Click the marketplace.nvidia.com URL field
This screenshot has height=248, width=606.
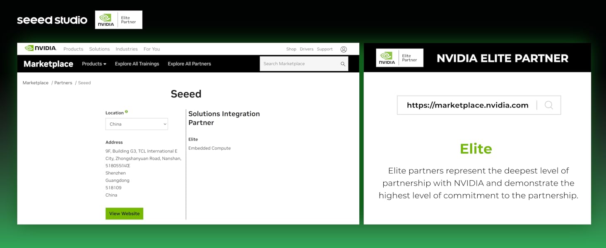[479, 105]
